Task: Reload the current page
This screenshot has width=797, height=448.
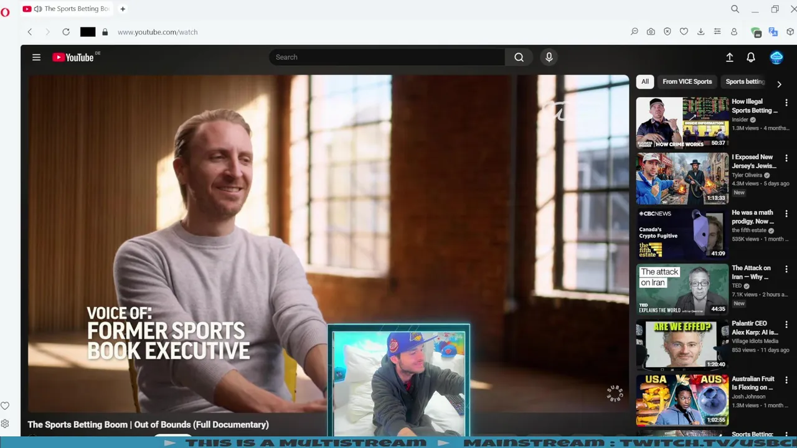Action: coord(66,32)
